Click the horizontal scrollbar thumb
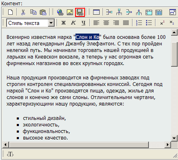The width and height of the screenshot is (178, 160). coord(79,144)
